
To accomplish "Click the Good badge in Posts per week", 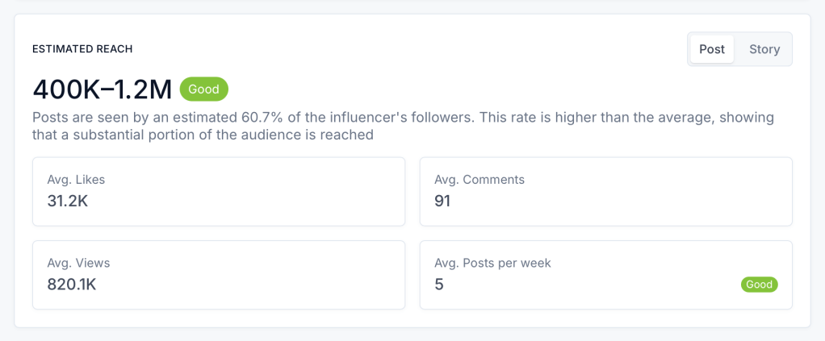I will point(759,285).
